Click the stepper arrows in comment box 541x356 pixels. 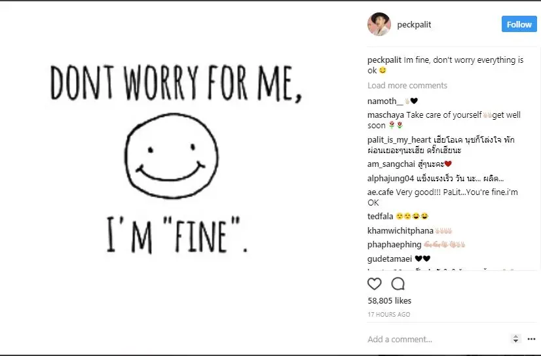pos(515,339)
